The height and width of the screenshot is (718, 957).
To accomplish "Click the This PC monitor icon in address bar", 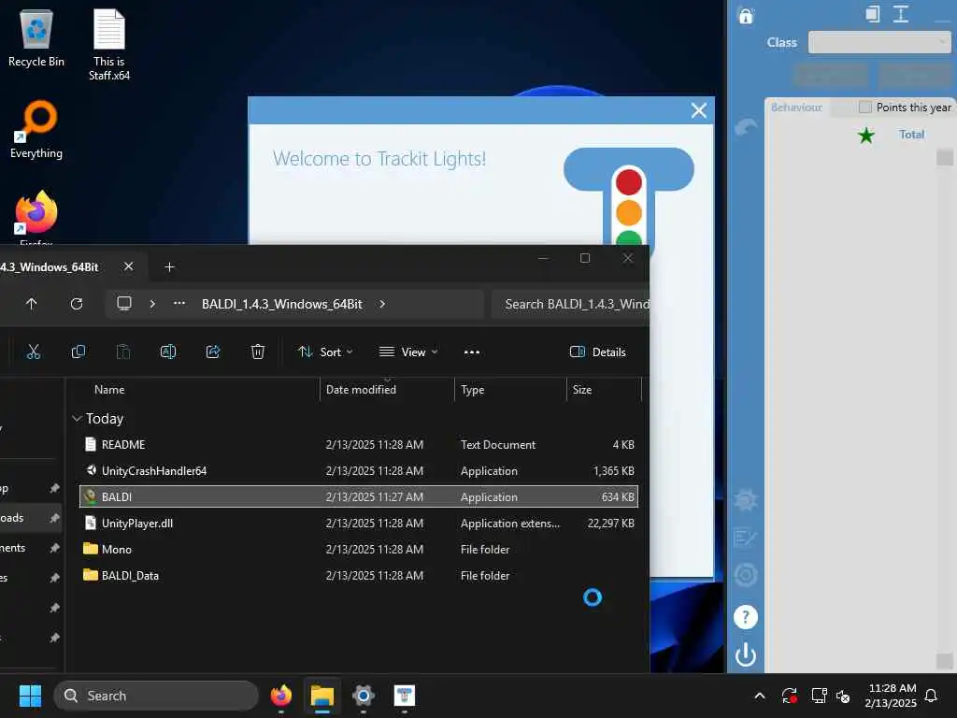I will [124, 304].
